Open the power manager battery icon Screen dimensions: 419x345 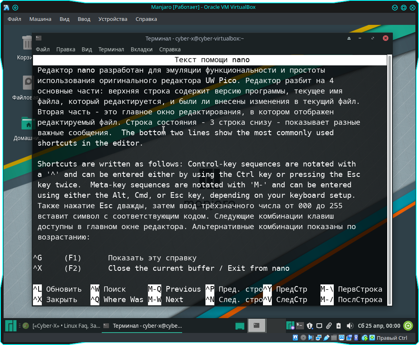click(x=339, y=325)
